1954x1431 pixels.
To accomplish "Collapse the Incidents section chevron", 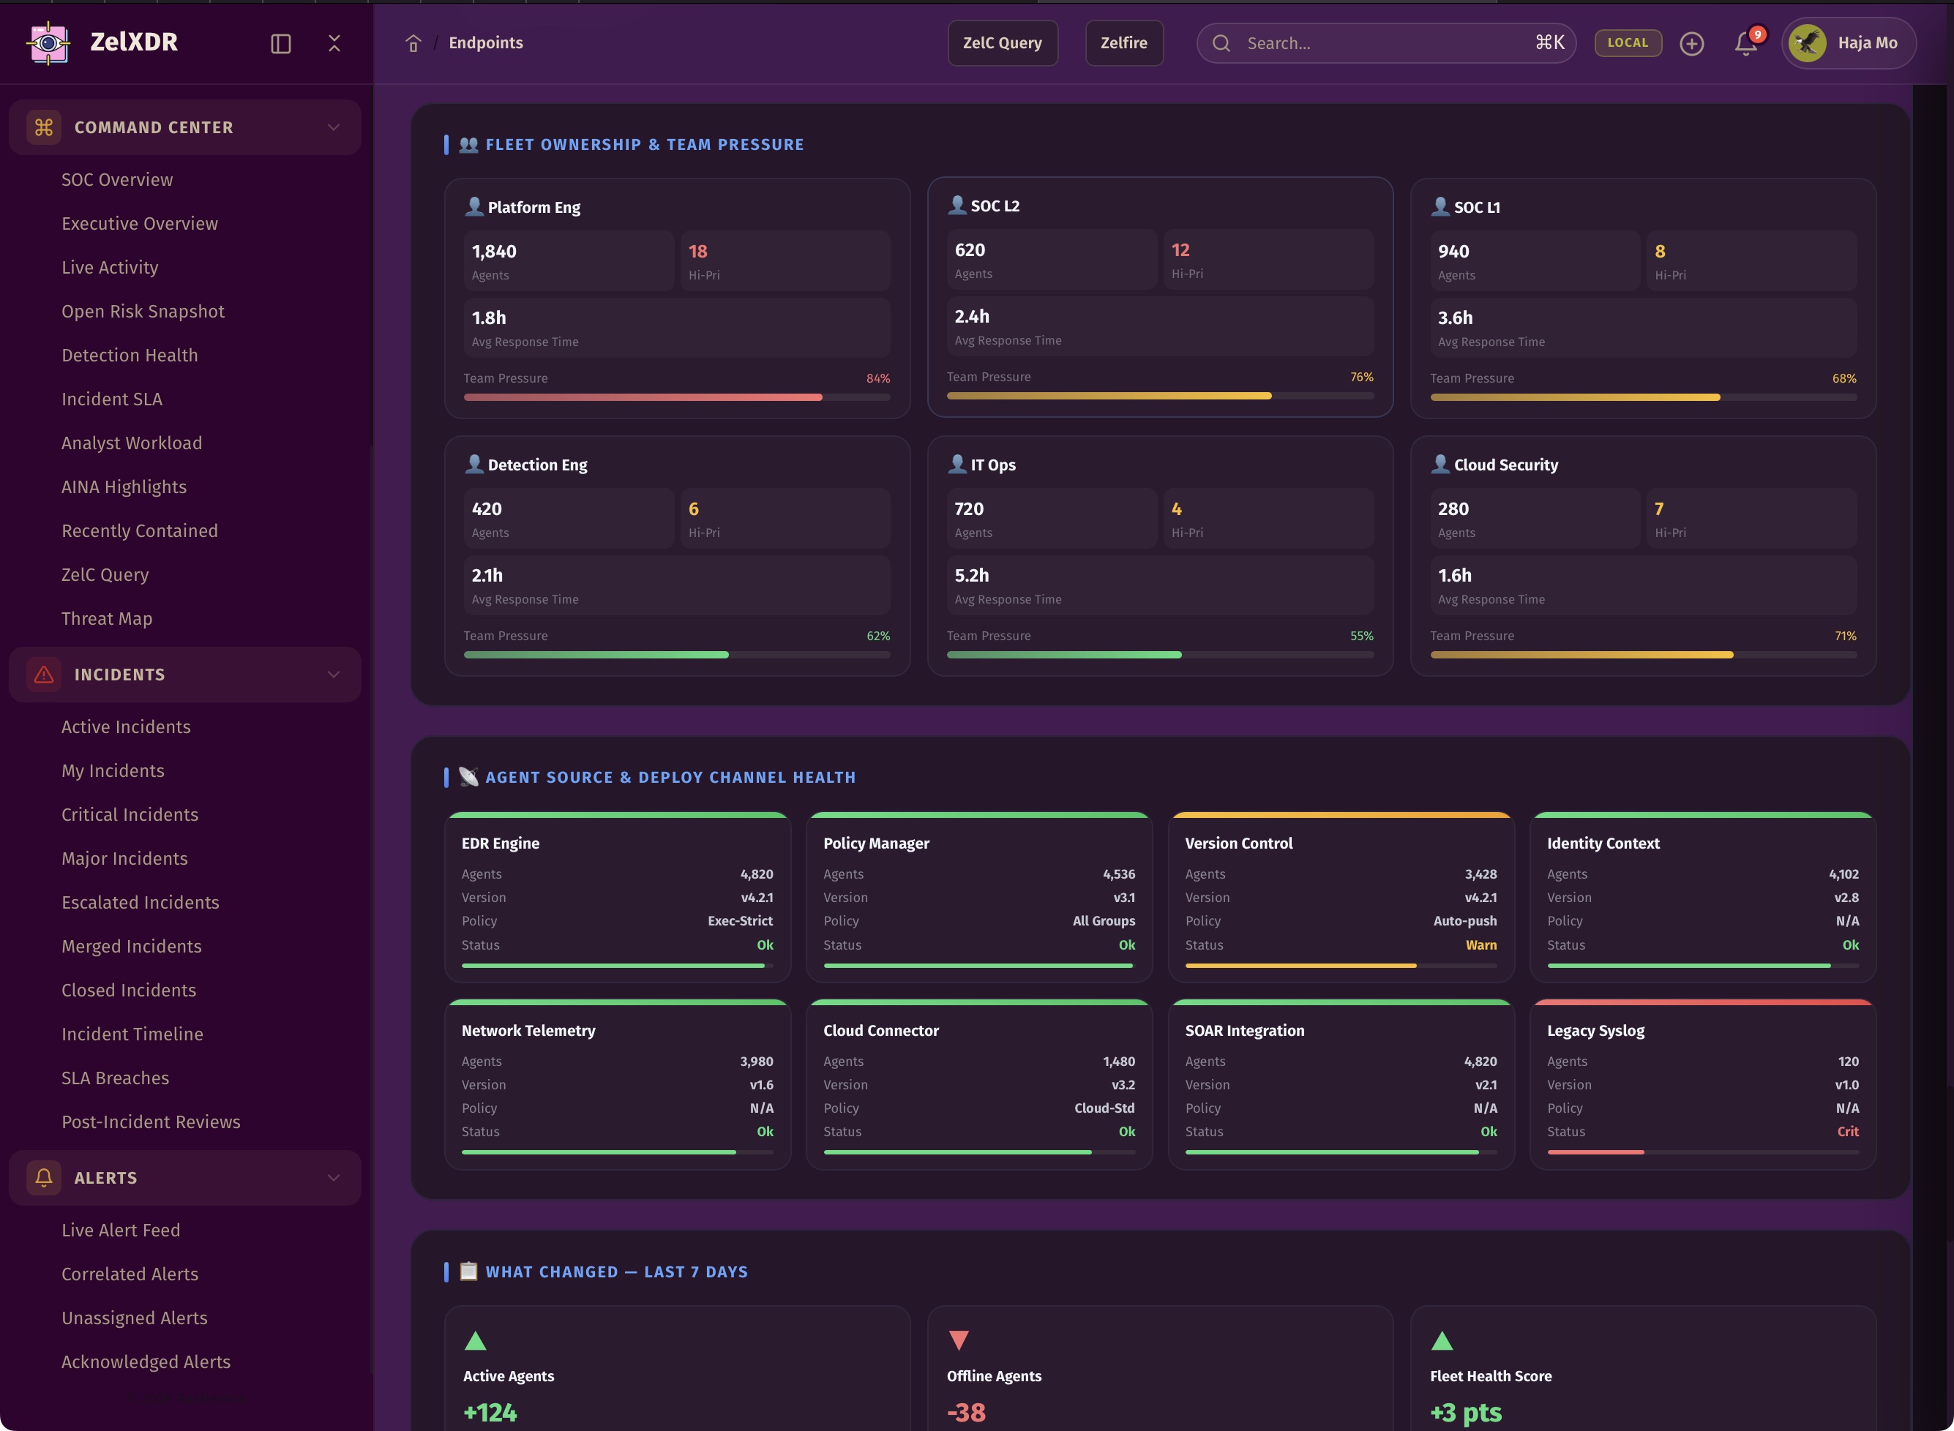I will point(334,675).
